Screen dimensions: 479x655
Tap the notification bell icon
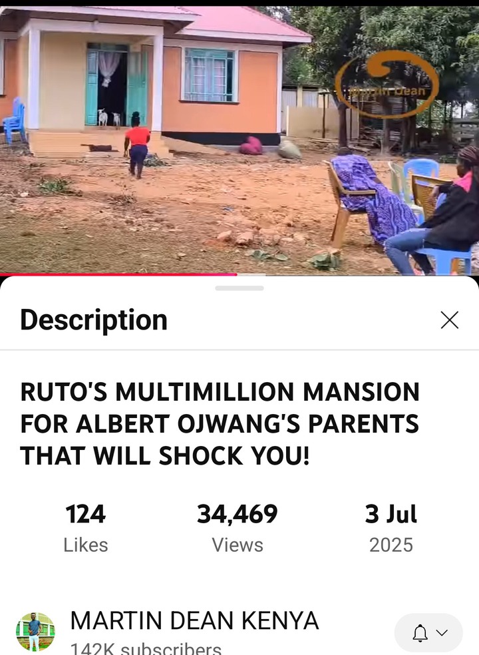pyautogui.click(x=420, y=633)
